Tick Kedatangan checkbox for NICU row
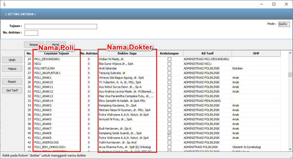Viewport: 293px width, 159px height. tap(169, 64)
